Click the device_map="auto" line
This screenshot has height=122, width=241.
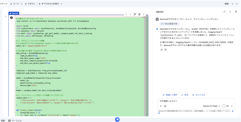[x=28, y=85]
